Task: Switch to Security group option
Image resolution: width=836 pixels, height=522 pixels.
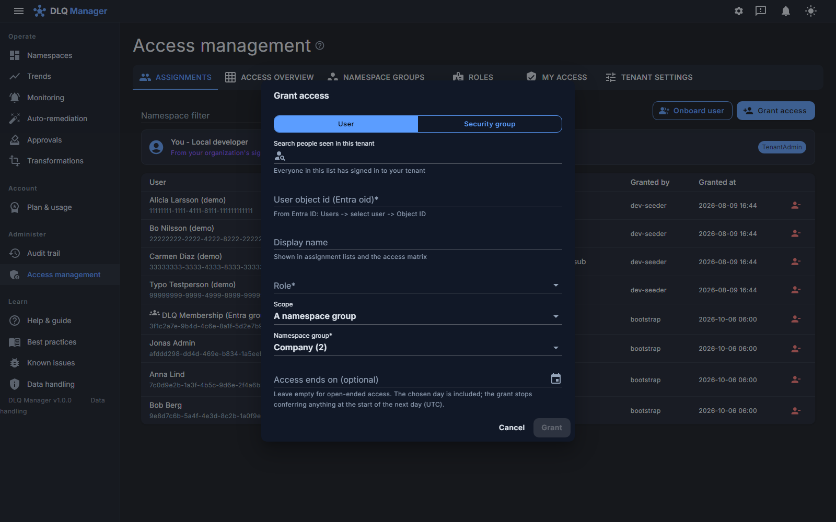Action: pos(490,124)
